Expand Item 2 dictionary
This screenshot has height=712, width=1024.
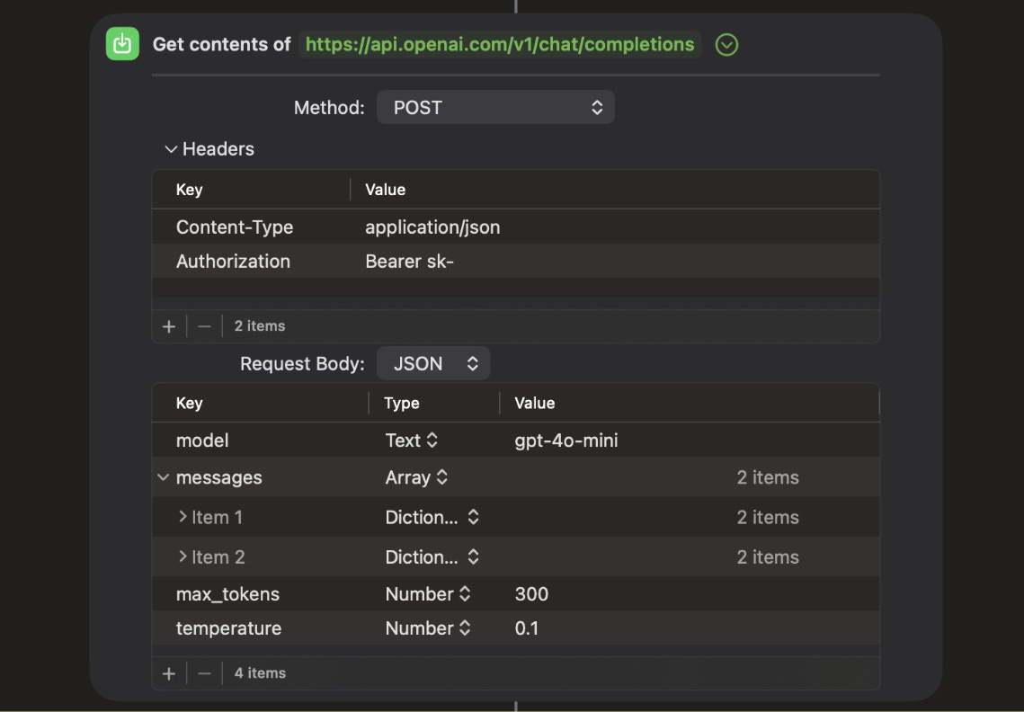(183, 556)
